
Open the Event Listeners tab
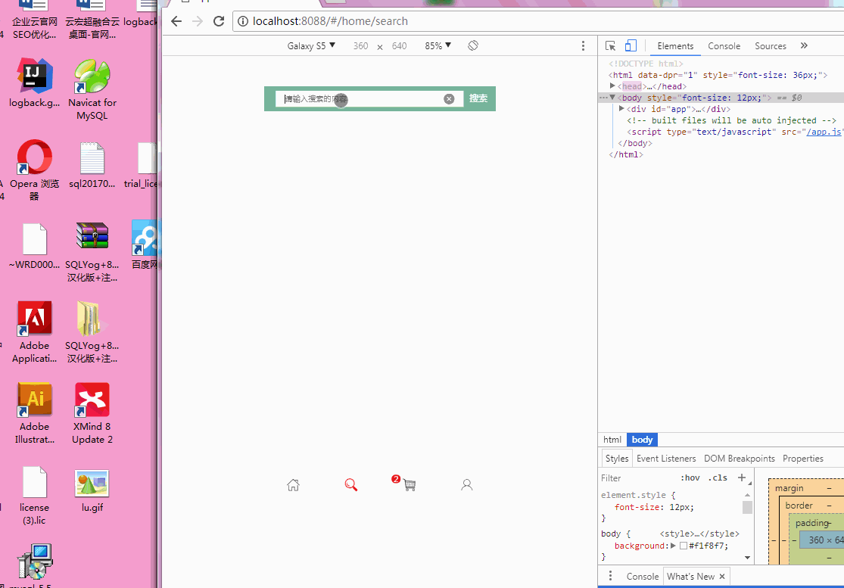tap(666, 459)
